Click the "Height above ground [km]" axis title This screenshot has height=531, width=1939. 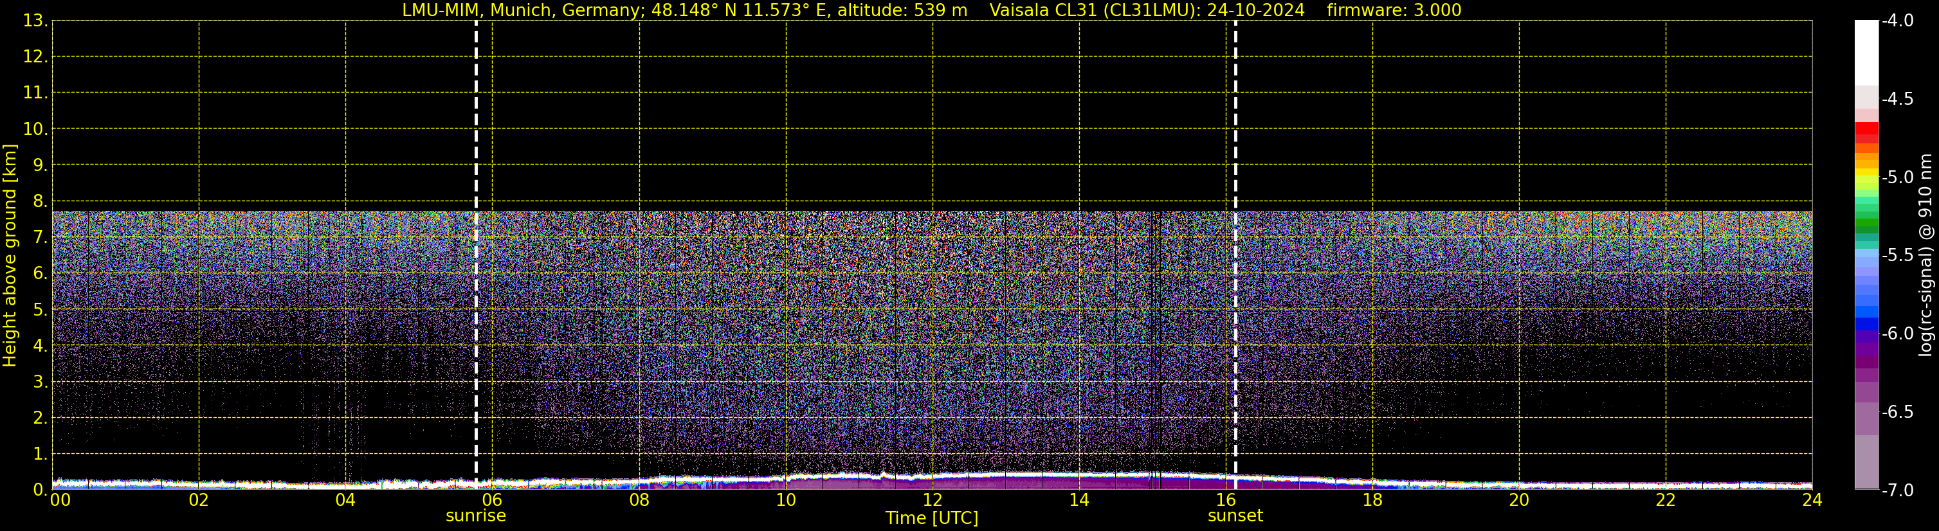point(10,256)
